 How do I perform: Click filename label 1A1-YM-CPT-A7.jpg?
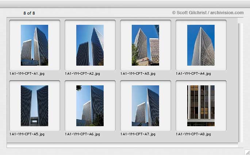pyautogui.click(x=138, y=134)
